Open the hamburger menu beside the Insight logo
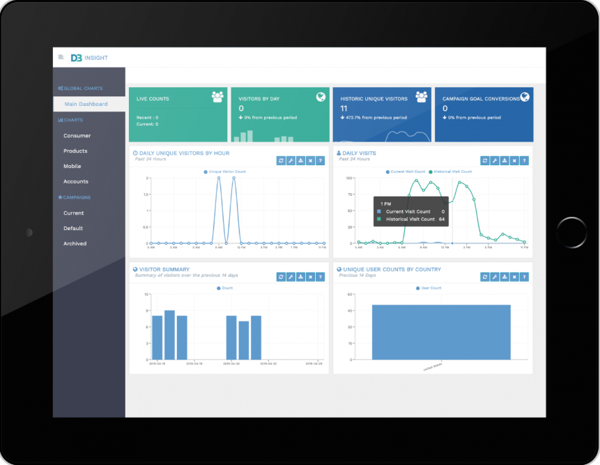This screenshot has height=465, width=600. [62, 57]
